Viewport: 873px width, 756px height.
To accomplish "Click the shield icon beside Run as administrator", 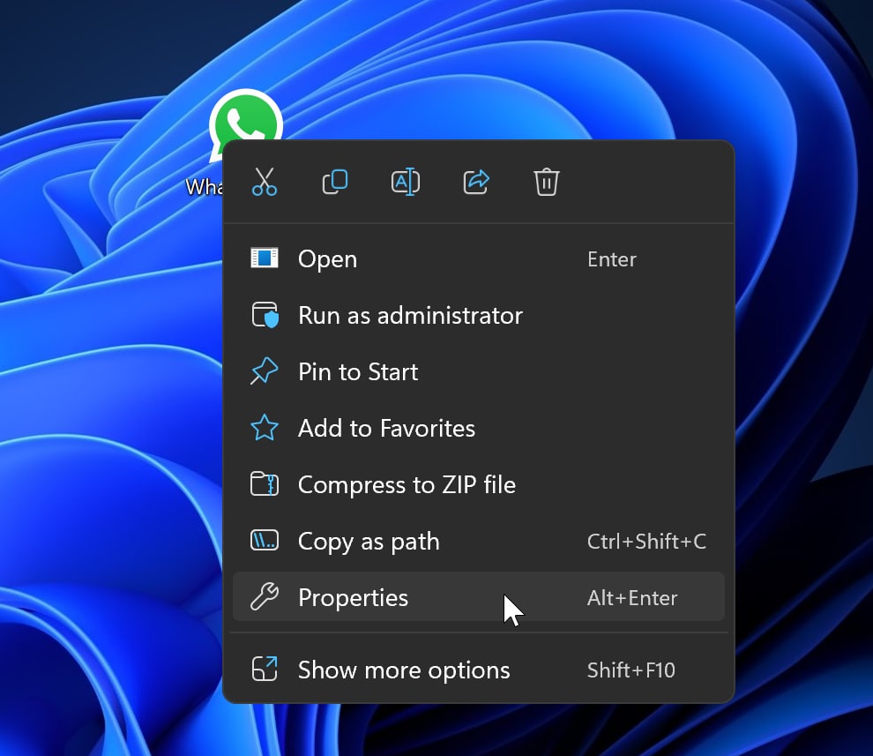I will coord(265,316).
